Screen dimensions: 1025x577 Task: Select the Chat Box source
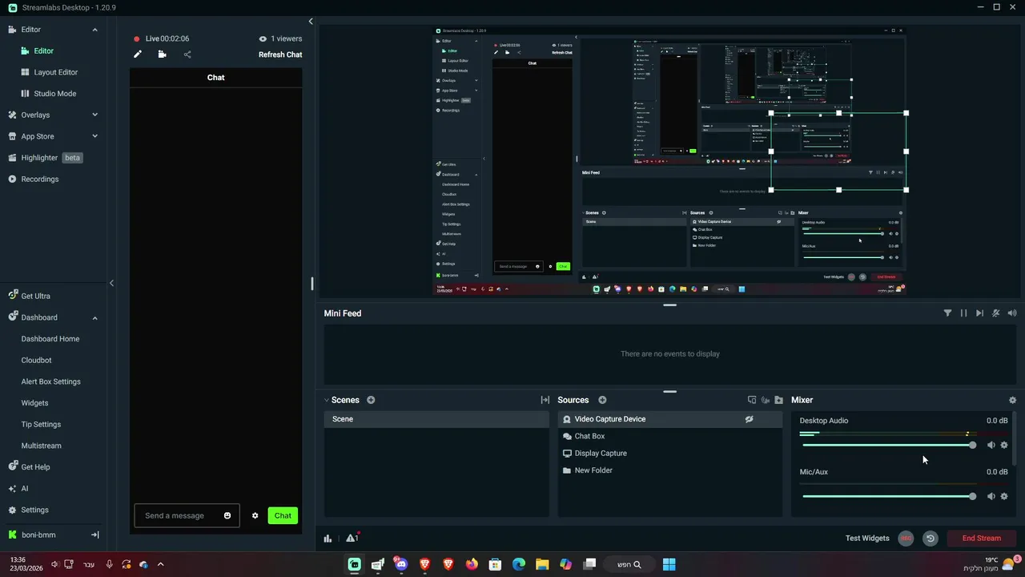tap(670, 436)
